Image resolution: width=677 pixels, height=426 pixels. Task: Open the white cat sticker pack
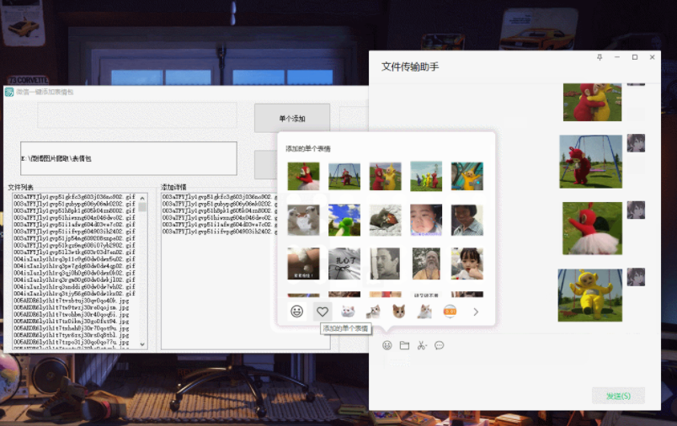(348, 312)
